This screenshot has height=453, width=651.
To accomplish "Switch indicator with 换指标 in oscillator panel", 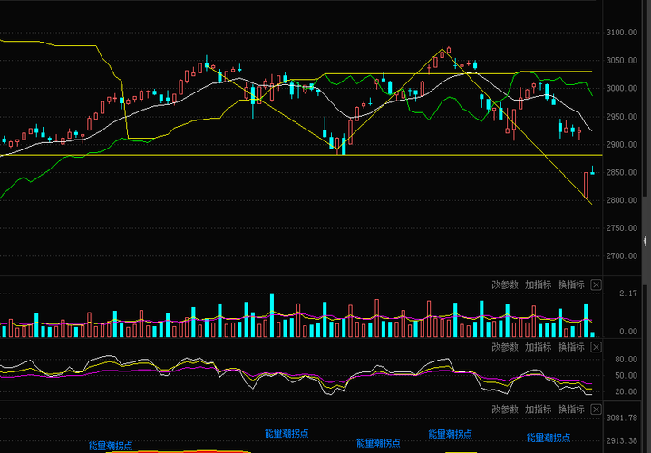I will (x=571, y=347).
